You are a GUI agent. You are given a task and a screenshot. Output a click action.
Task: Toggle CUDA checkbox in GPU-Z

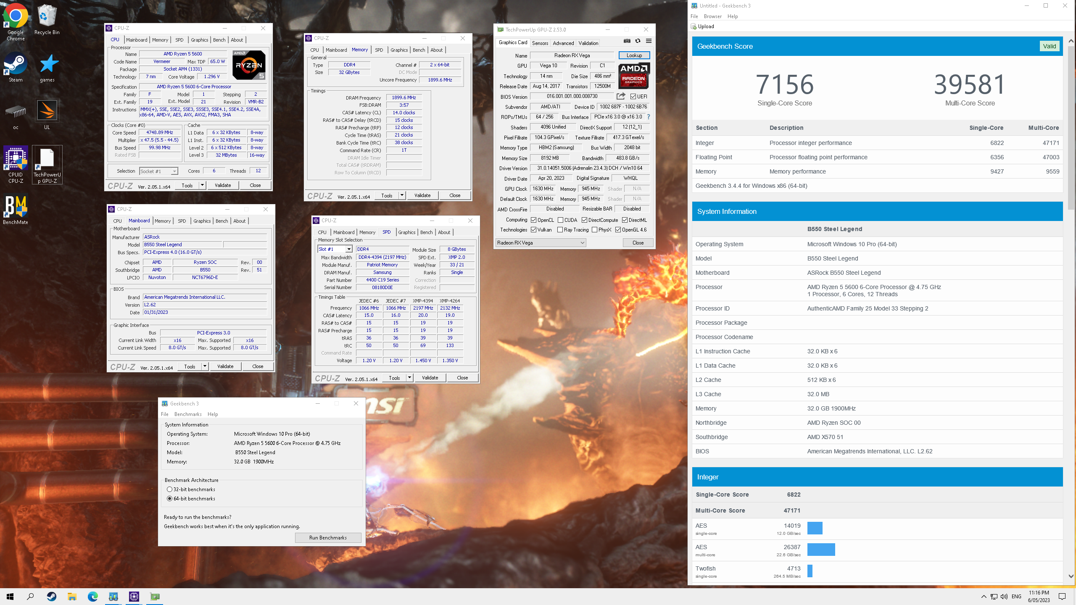coord(560,220)
